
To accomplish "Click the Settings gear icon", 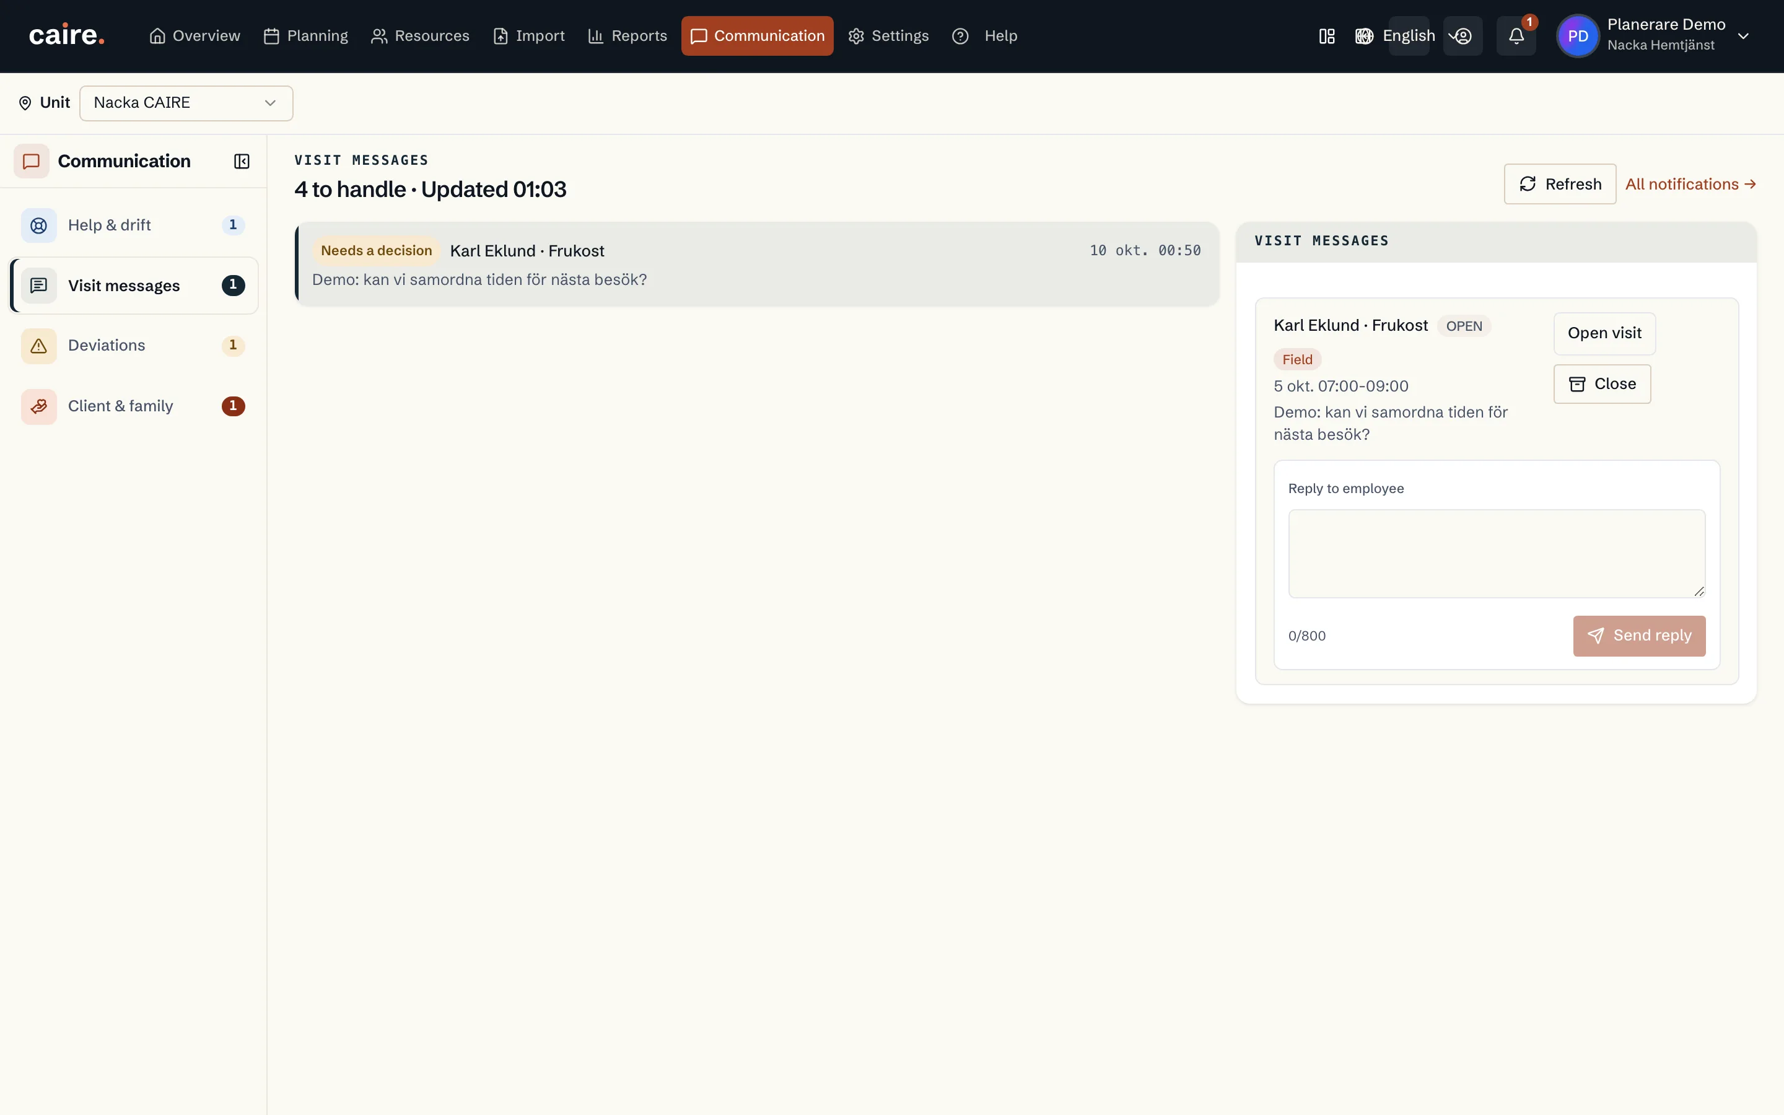I will (x=856, y=36).
